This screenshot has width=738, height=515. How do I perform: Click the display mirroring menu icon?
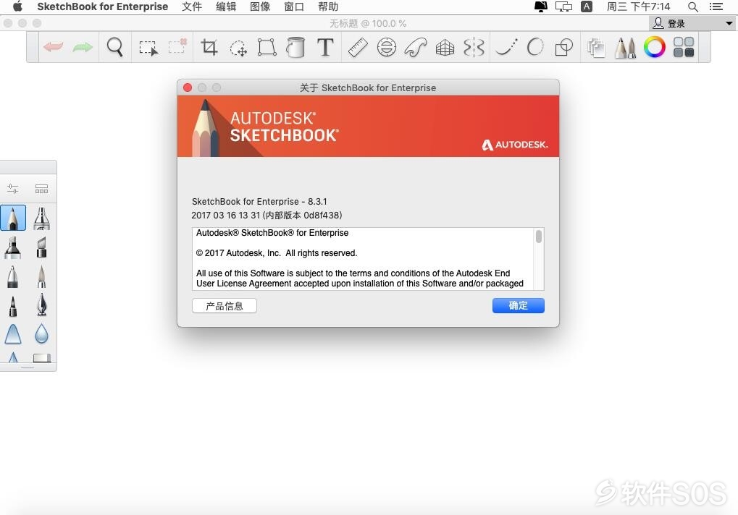coord(563,7)
